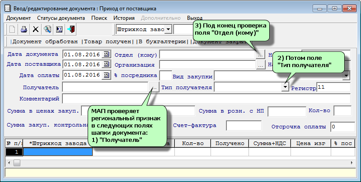Click row number 1 in table

click(x=14, y=152)
